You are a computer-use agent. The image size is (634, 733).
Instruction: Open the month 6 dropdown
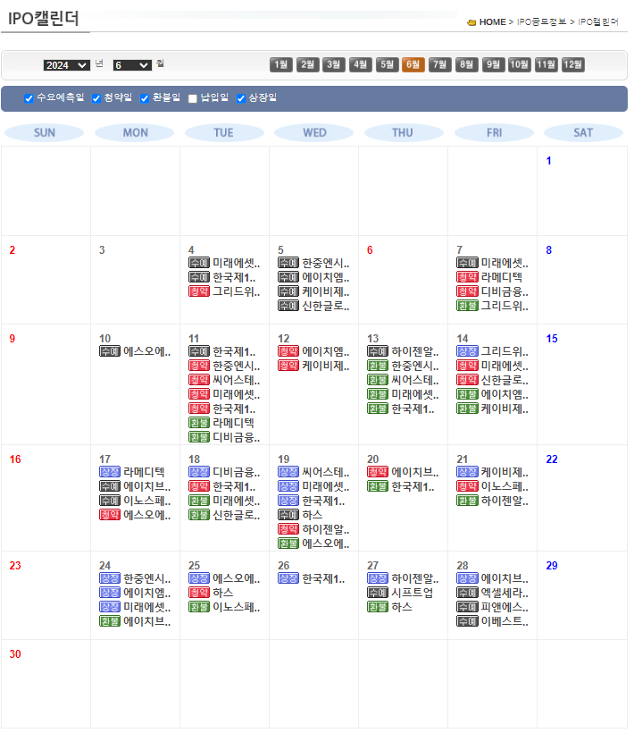132,65
